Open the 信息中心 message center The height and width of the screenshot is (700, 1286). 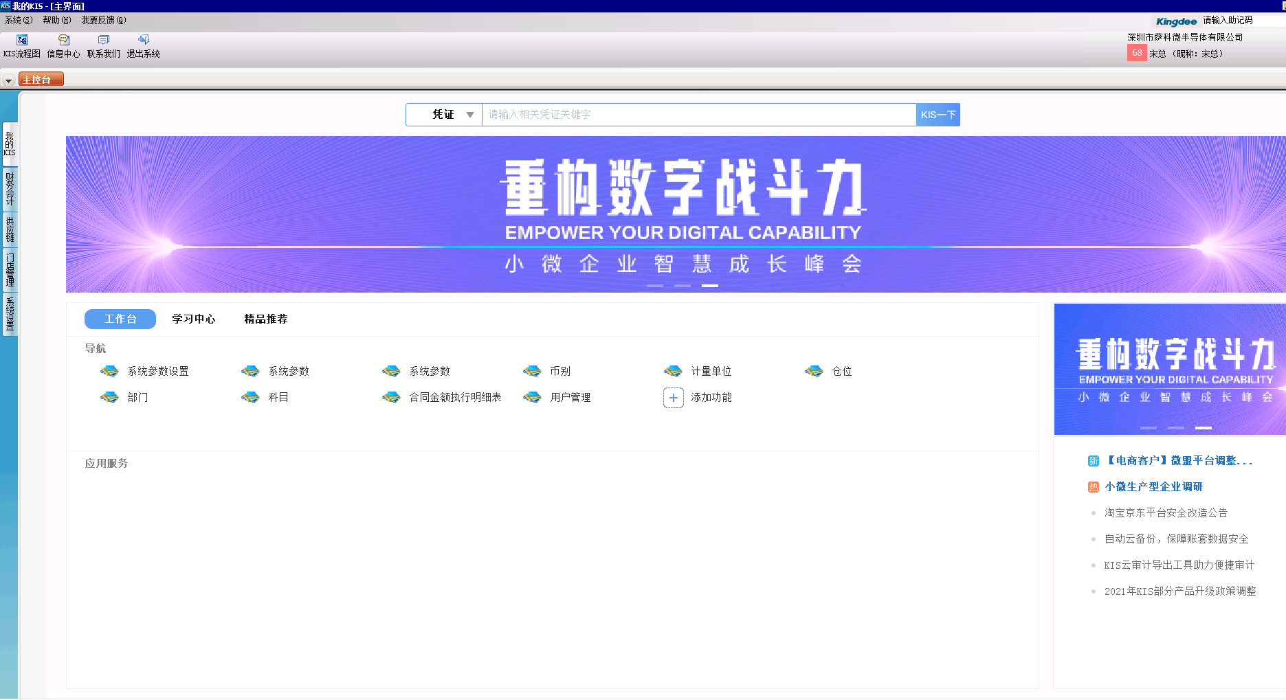63,45
